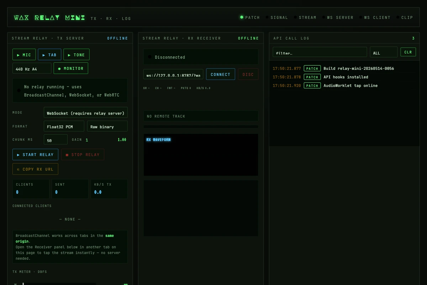Toggle SIGNAL status indicator in header
The image size is (427, 285).
(x=276, y=17)
